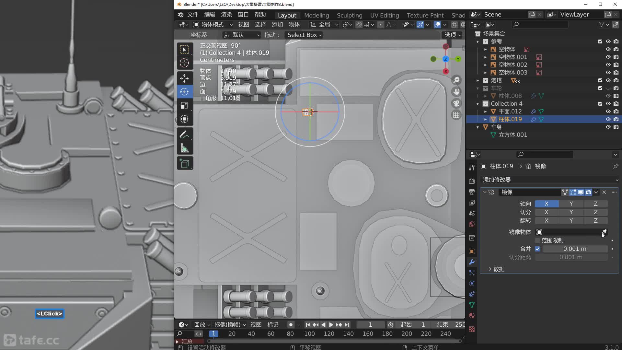This screenshot has width=622, height=350.
Task: Play the animation forward
Action: coord(331,325)
